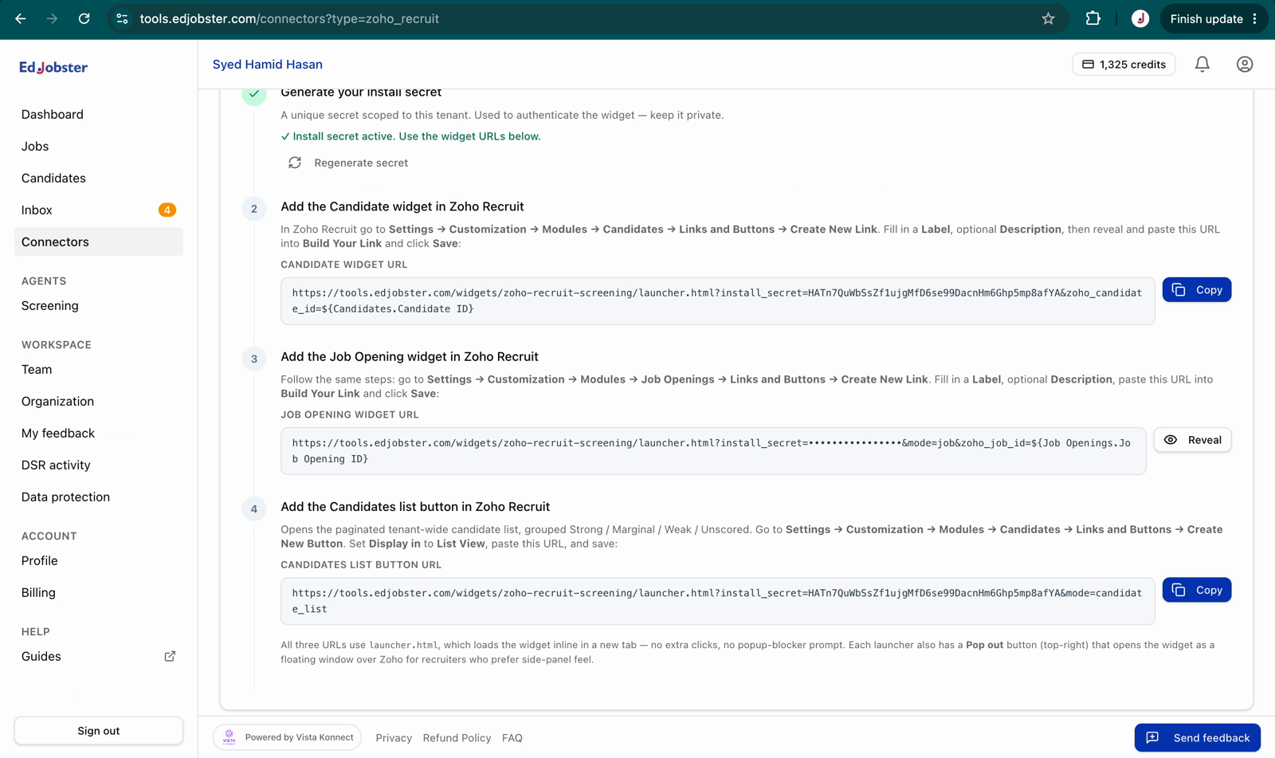Open Team under Workspace

[x=99, y=369]
